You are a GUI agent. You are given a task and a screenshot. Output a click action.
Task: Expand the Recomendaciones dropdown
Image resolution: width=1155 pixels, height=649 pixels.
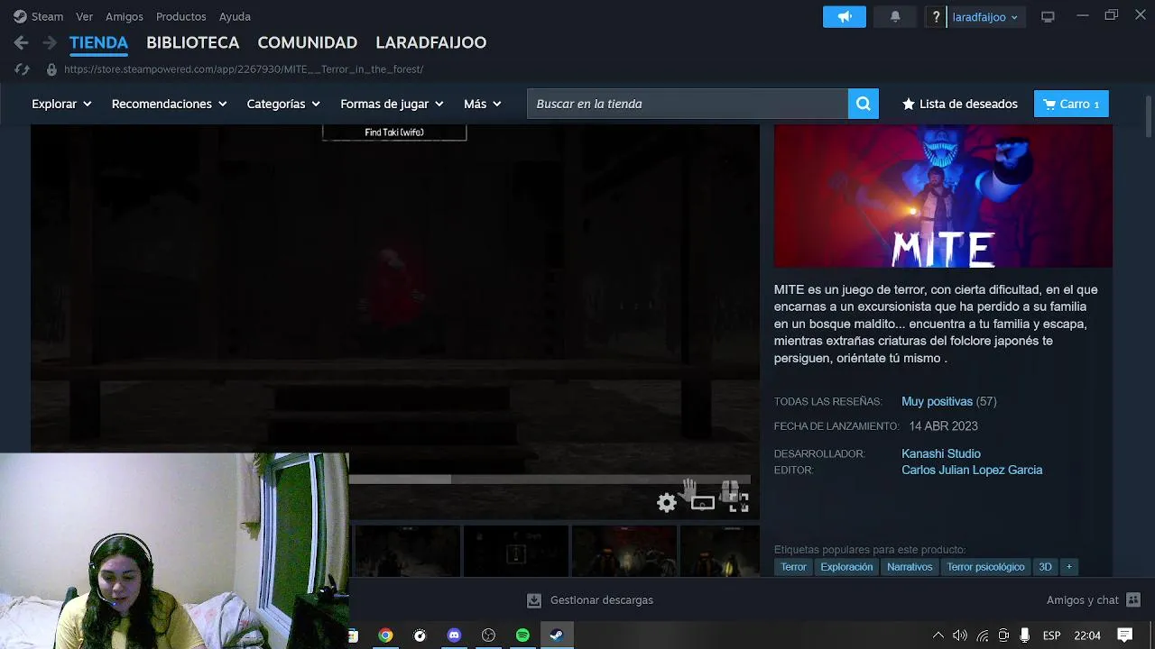coord(169,104)
